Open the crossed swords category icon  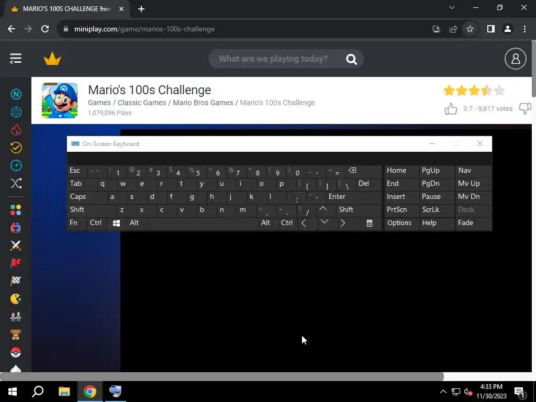(x=16, y=245)
